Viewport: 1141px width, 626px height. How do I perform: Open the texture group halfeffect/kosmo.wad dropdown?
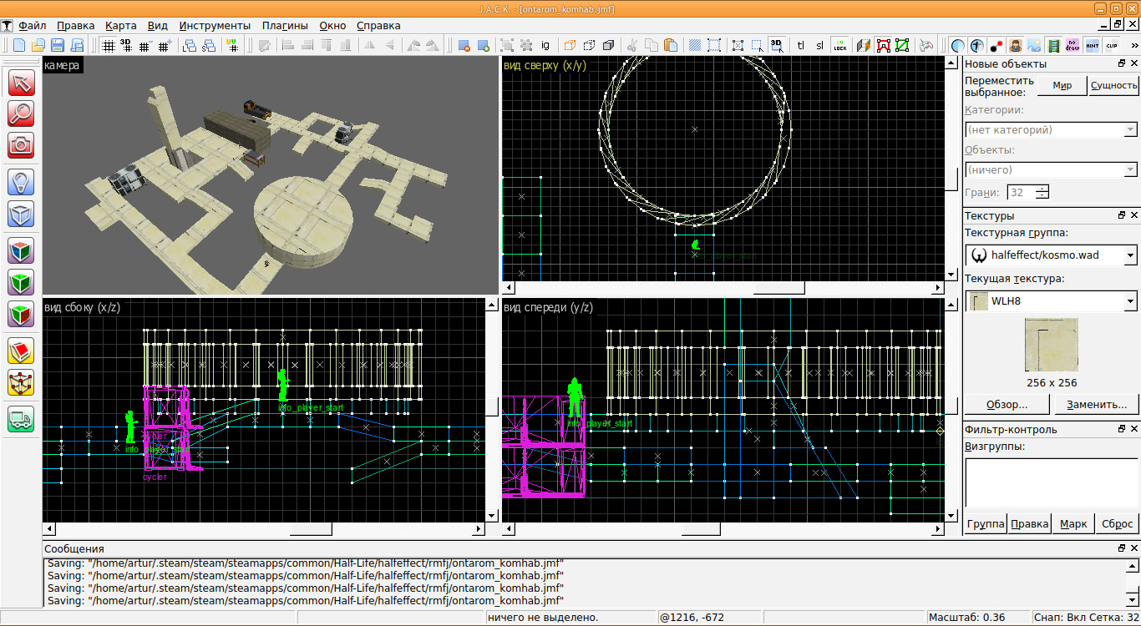(x=1051, y=255)
